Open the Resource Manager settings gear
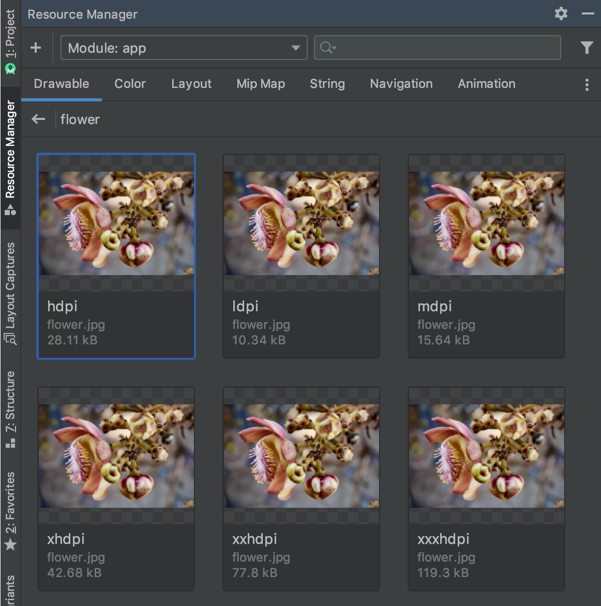 coord(561,13)
